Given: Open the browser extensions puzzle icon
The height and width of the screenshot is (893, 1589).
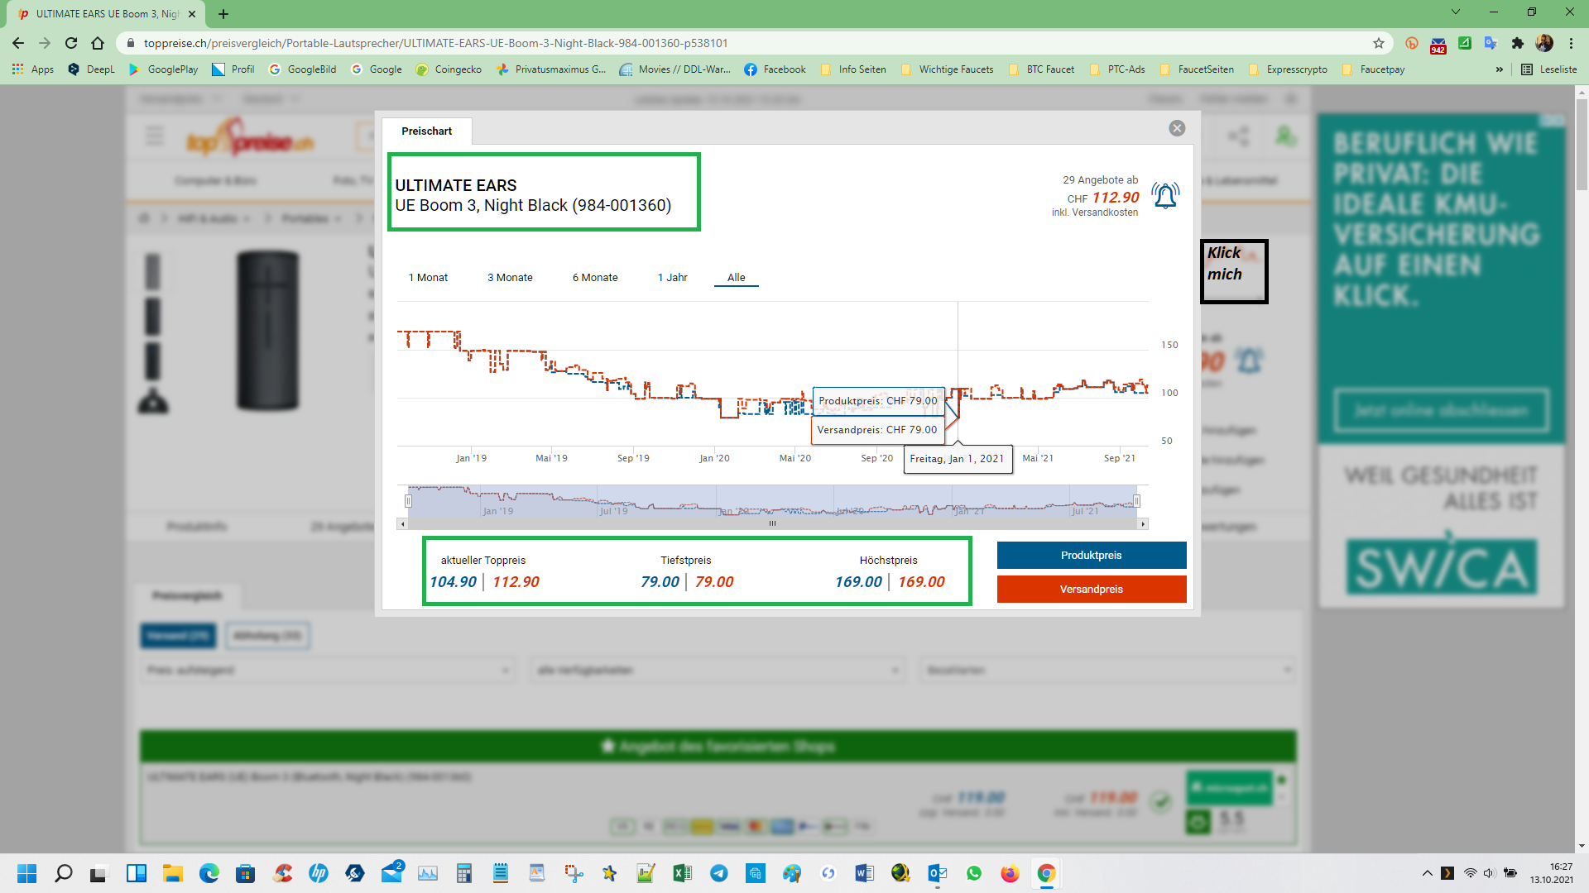Looking at the screenshot, I should click(x=1517, y=43).
